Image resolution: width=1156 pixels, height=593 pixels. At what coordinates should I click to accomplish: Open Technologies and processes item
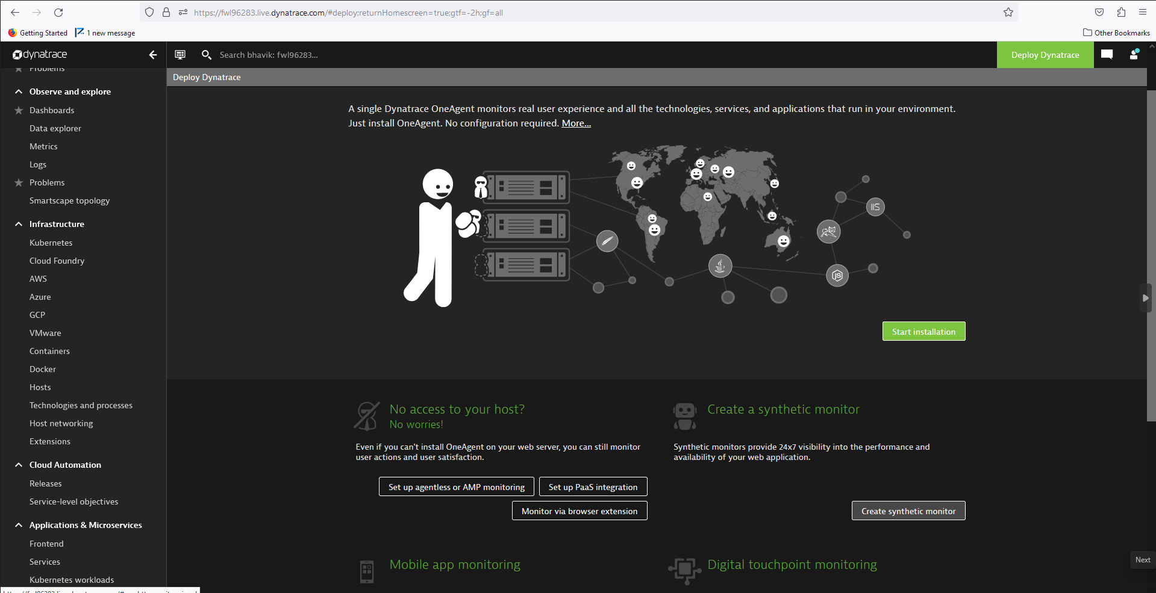pyautogui.click(x=81, y=405)
